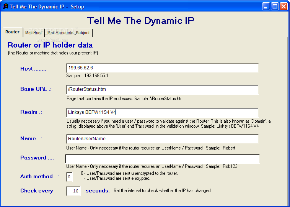This screenshot has width=290, height=207.
Task: Click hint text ending with 'Sample: Robert'
Action: (x=151, y=148)
